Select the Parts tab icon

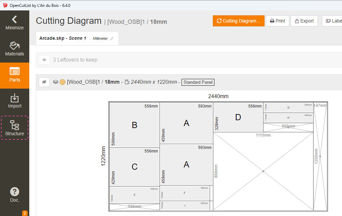pos(15,71)
